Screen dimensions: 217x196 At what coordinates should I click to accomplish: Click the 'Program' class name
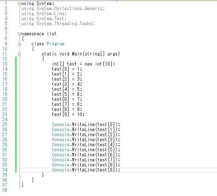[55, 44]
